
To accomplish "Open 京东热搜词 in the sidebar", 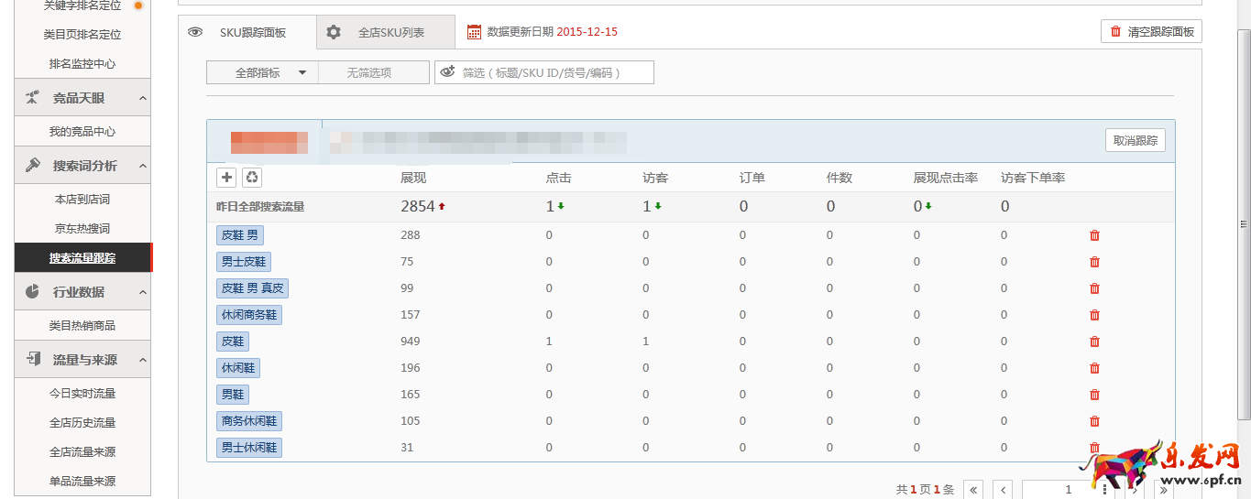I will point(82,228).
